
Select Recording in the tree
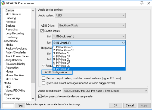pos(11,29)
